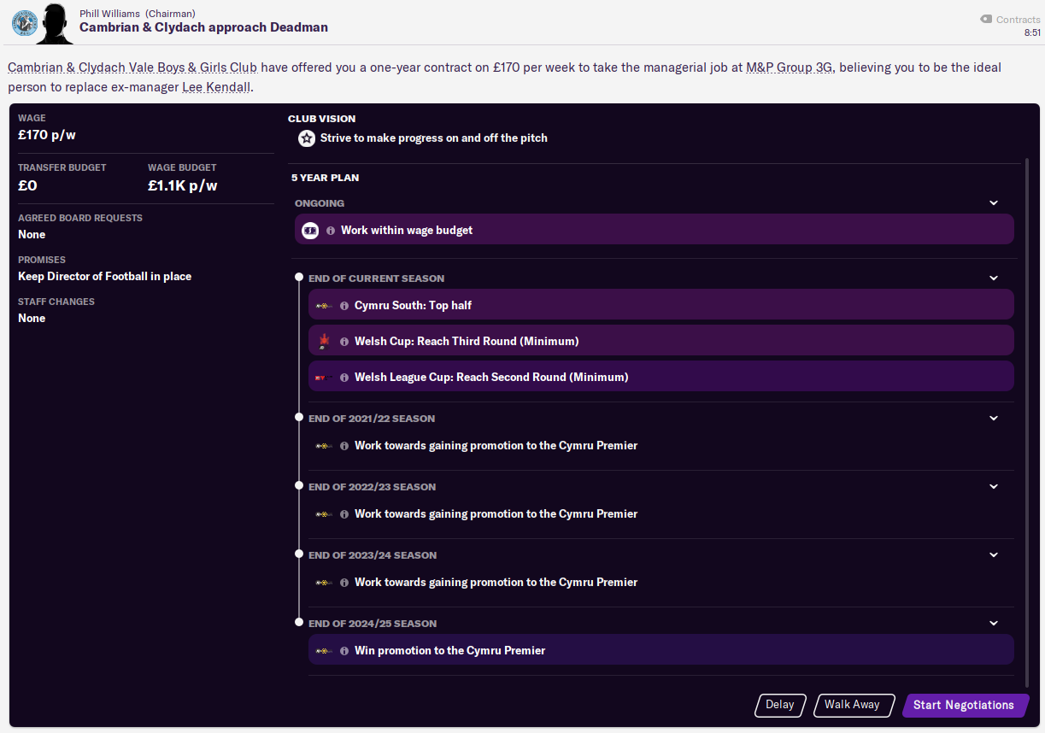Click the Walk Away button

click(x=854, y=705)
